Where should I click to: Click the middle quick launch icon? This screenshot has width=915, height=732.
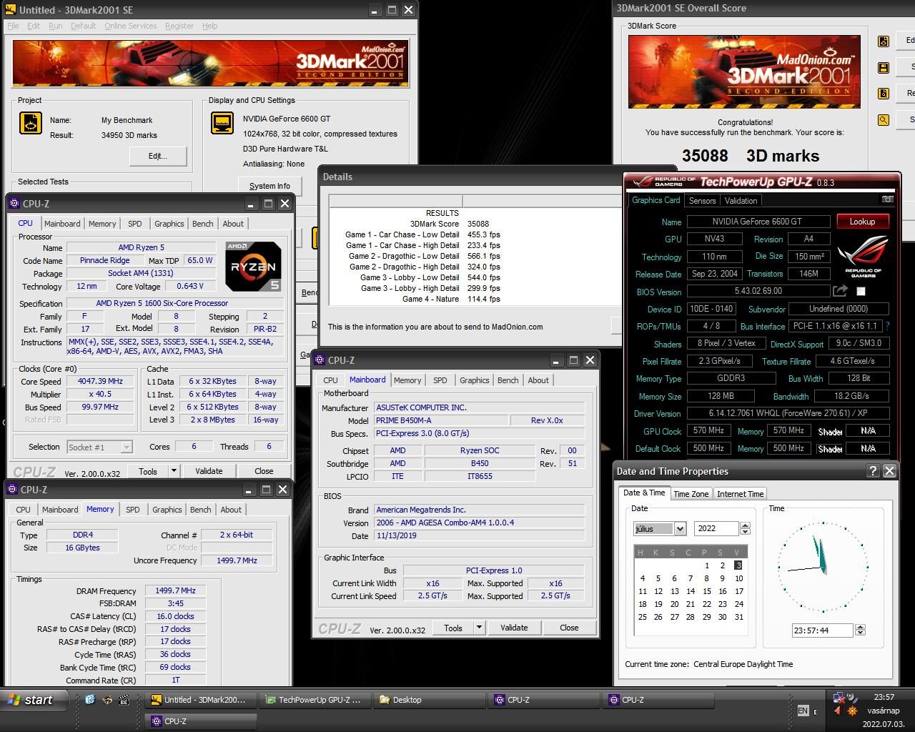107,700
